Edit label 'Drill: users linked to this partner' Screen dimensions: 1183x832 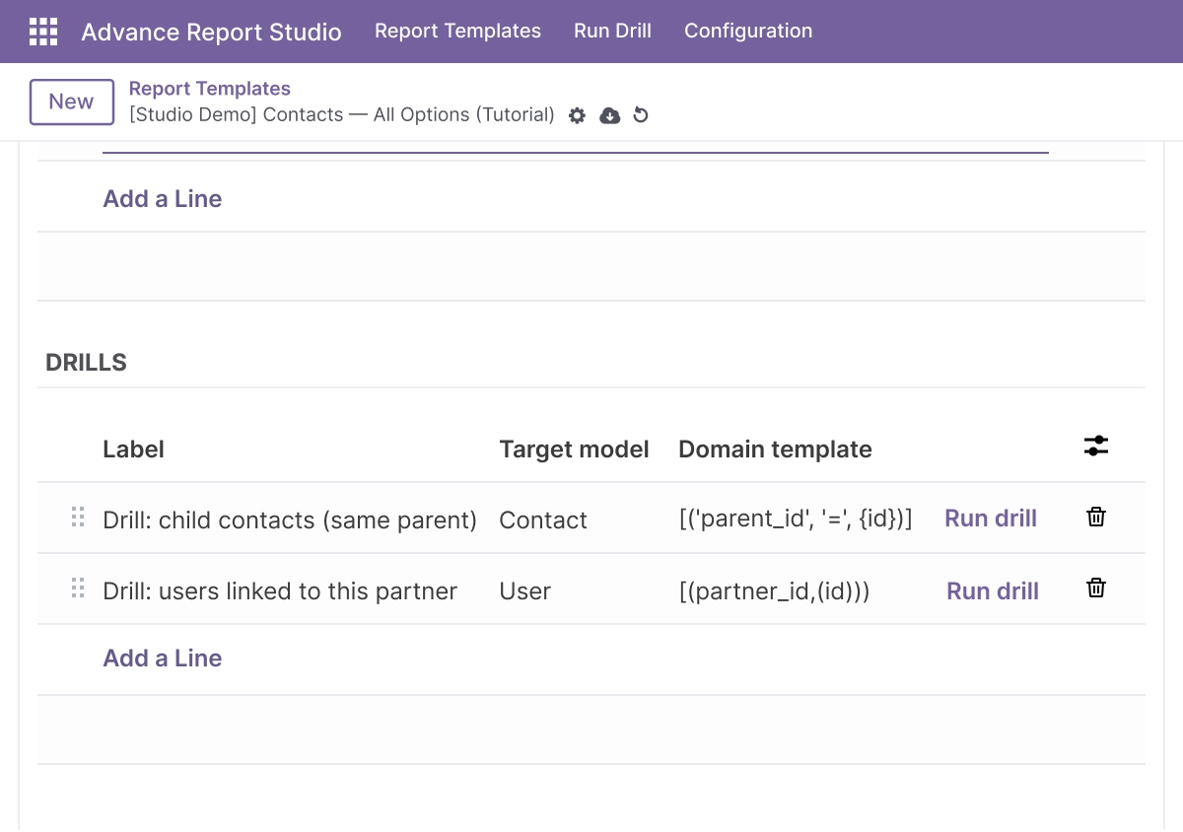(280, 591)
